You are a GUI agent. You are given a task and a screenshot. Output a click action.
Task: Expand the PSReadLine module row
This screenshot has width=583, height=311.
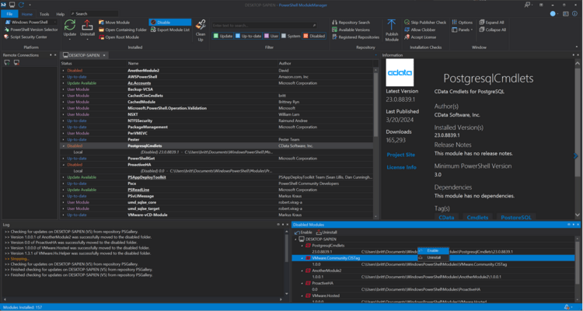point(63,190)
